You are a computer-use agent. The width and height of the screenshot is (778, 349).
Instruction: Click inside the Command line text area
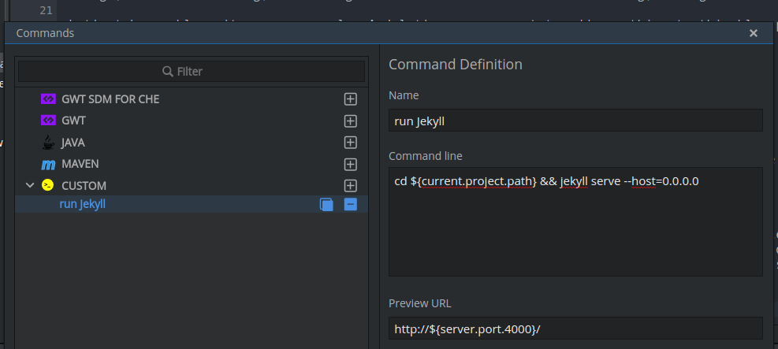point(575,221)
